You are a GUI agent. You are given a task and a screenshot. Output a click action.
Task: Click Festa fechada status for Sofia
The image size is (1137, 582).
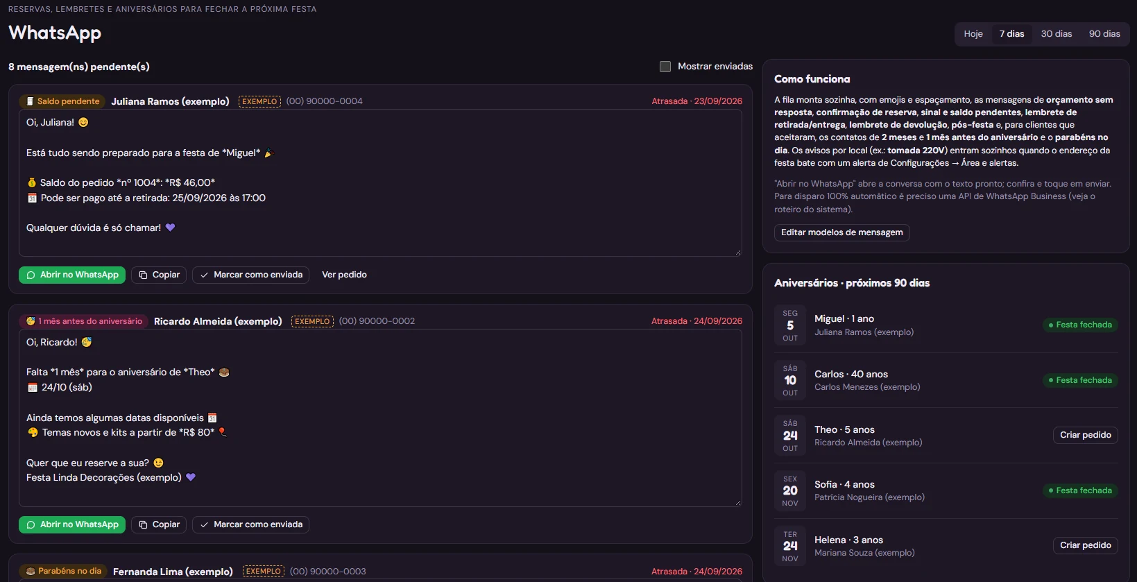click(x=1080, y=490)
